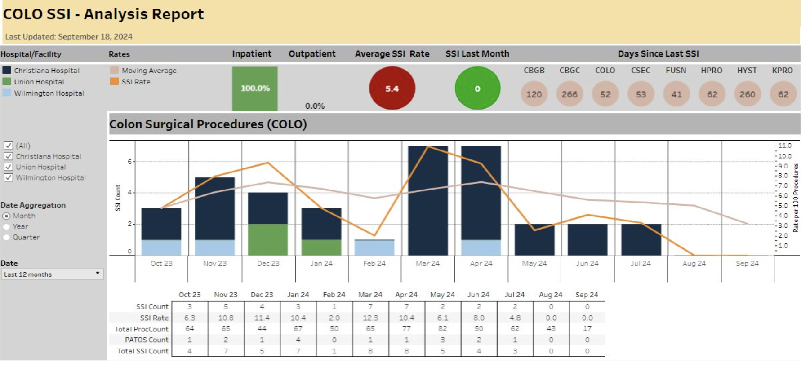Click the FUSN bubble showing 41
The height and width of the screenshot is (371, 801).
[x=676, y=94]
